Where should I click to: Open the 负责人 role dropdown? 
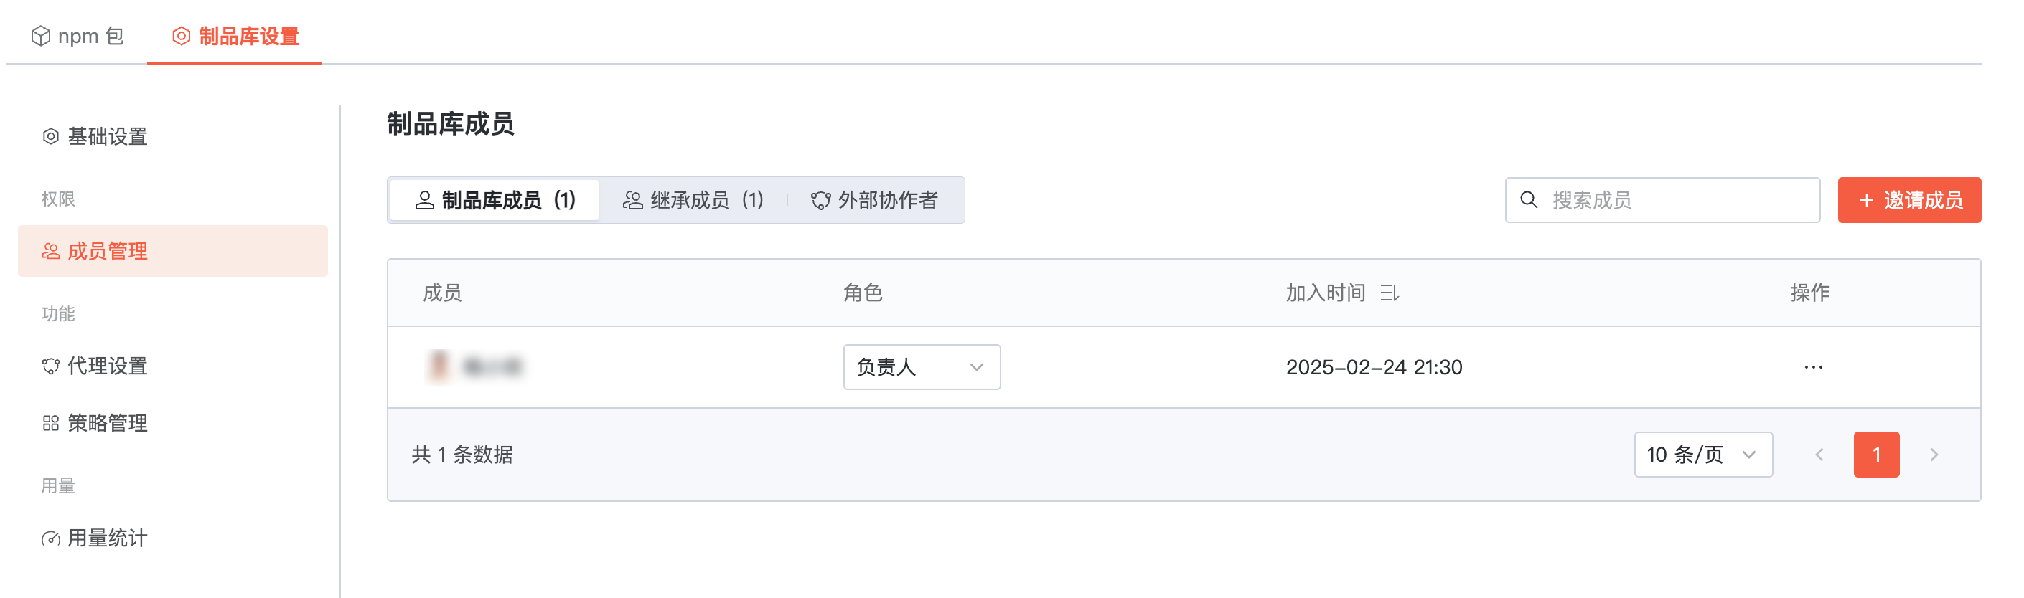coord(921,367)
